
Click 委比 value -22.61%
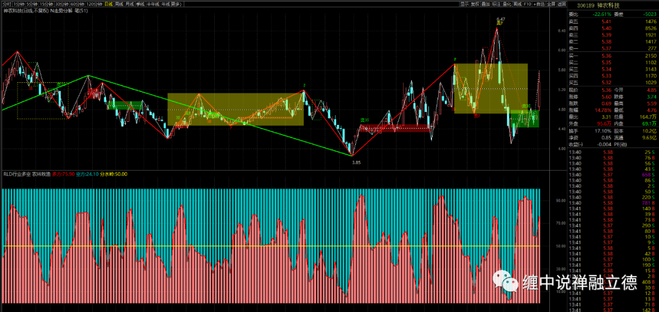click(602, 14)
